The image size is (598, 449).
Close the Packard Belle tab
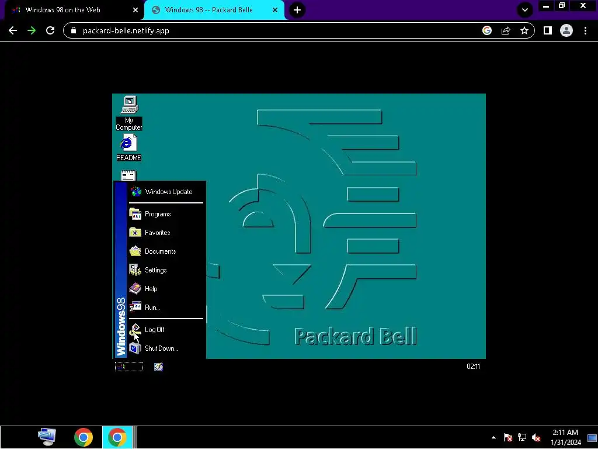click(275, 11)
